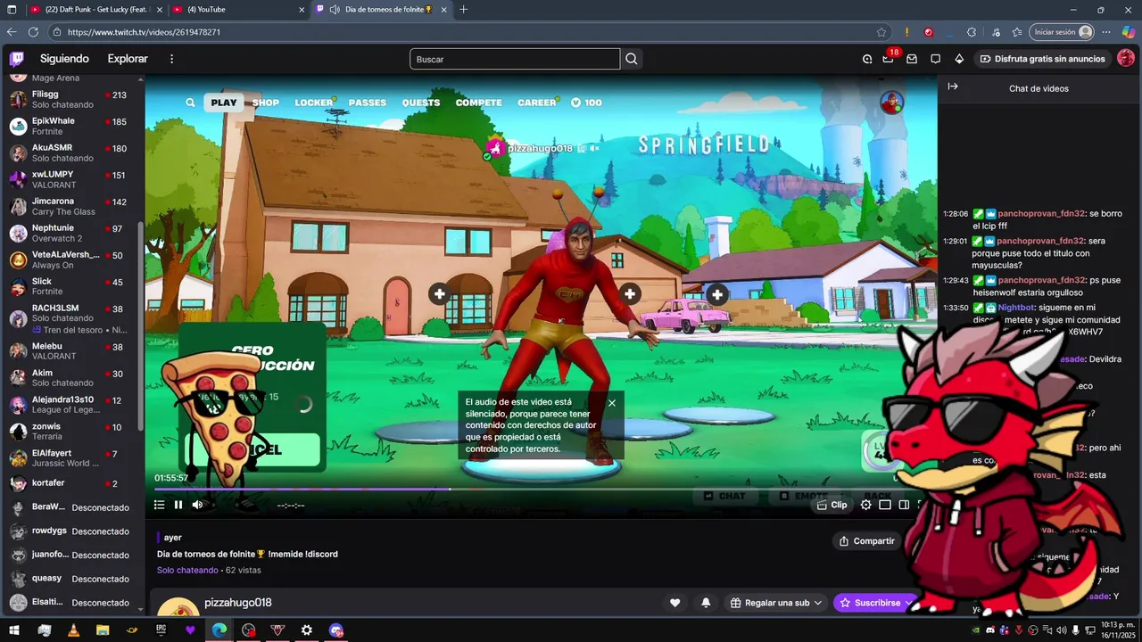Click Disfruta gratis sin anuncios button

tap(1042, 59)
